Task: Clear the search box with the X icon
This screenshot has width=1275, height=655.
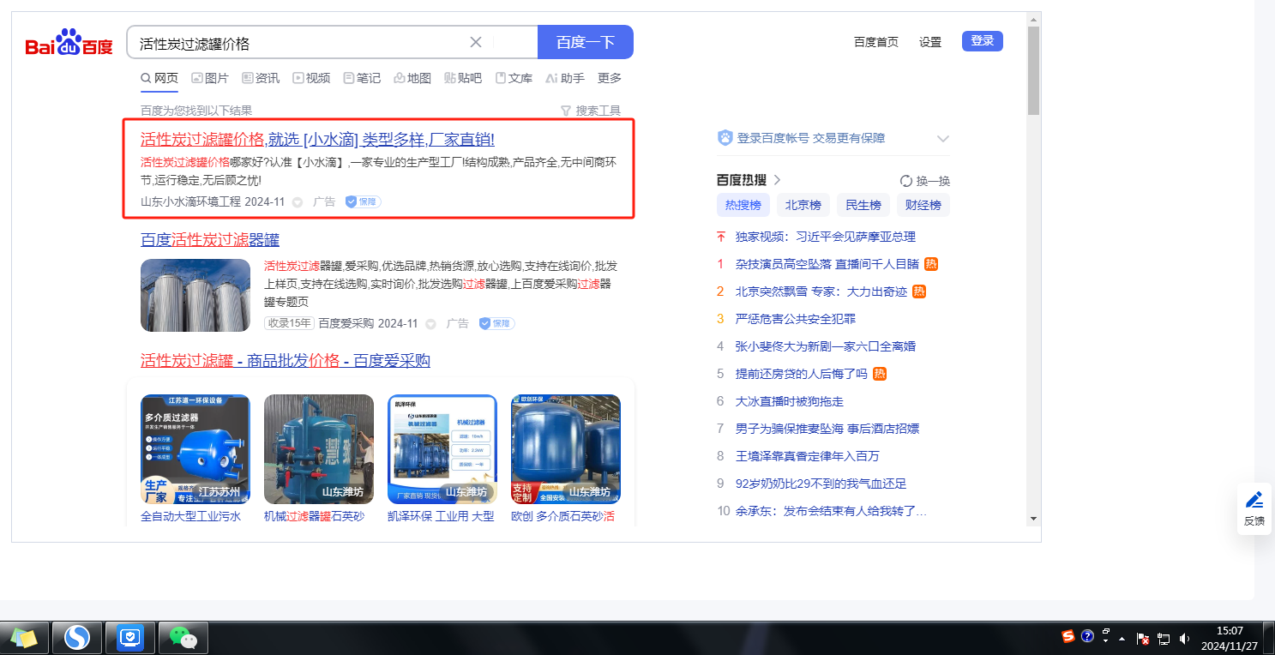Action: pos(476,42)
